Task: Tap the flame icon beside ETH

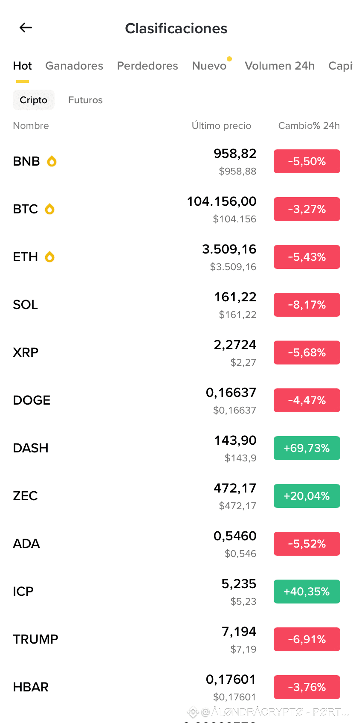Action: 50,257
